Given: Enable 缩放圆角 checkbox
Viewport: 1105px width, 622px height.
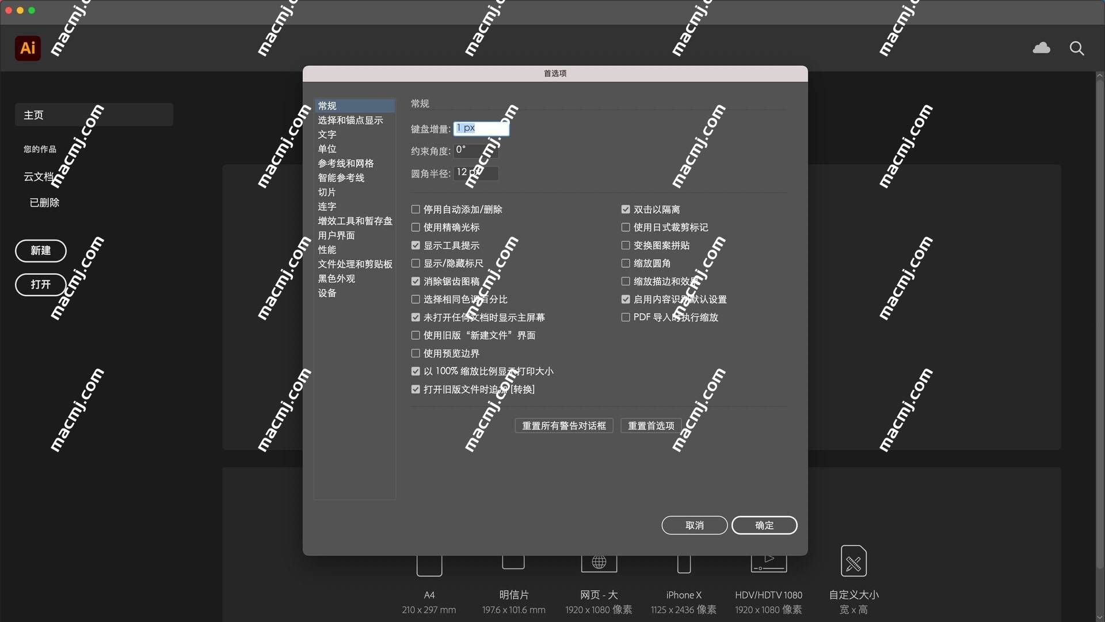Looking at the screenshot, I should [x=626, y=263].
